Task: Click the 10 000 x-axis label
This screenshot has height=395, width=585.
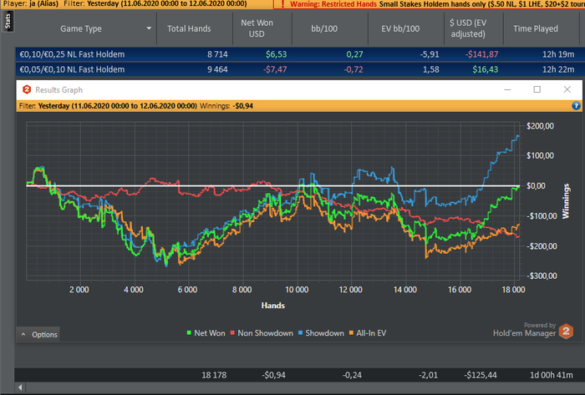Action: tap(297, 290)
